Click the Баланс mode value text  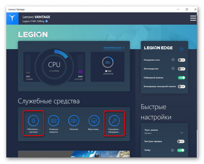(148, 133)
